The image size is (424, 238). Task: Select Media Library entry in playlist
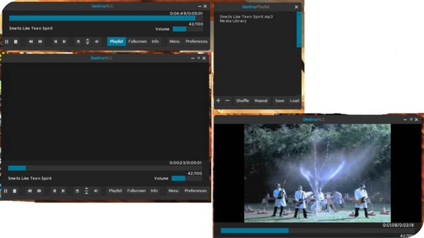coord(233,21)
